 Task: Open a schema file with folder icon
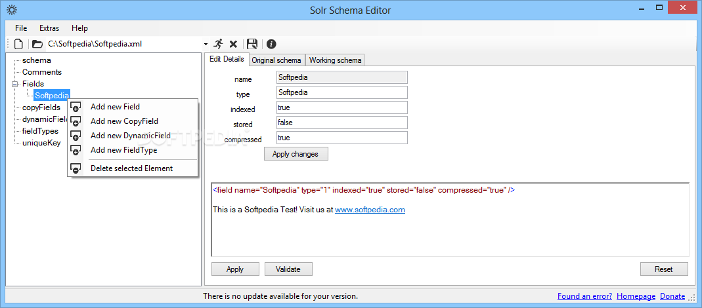(x=37, y=44)
